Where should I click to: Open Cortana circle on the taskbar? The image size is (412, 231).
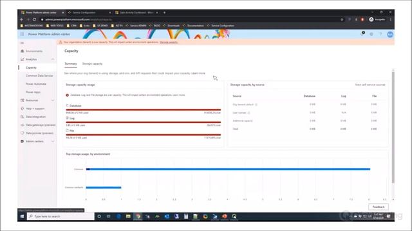(99, 216)
